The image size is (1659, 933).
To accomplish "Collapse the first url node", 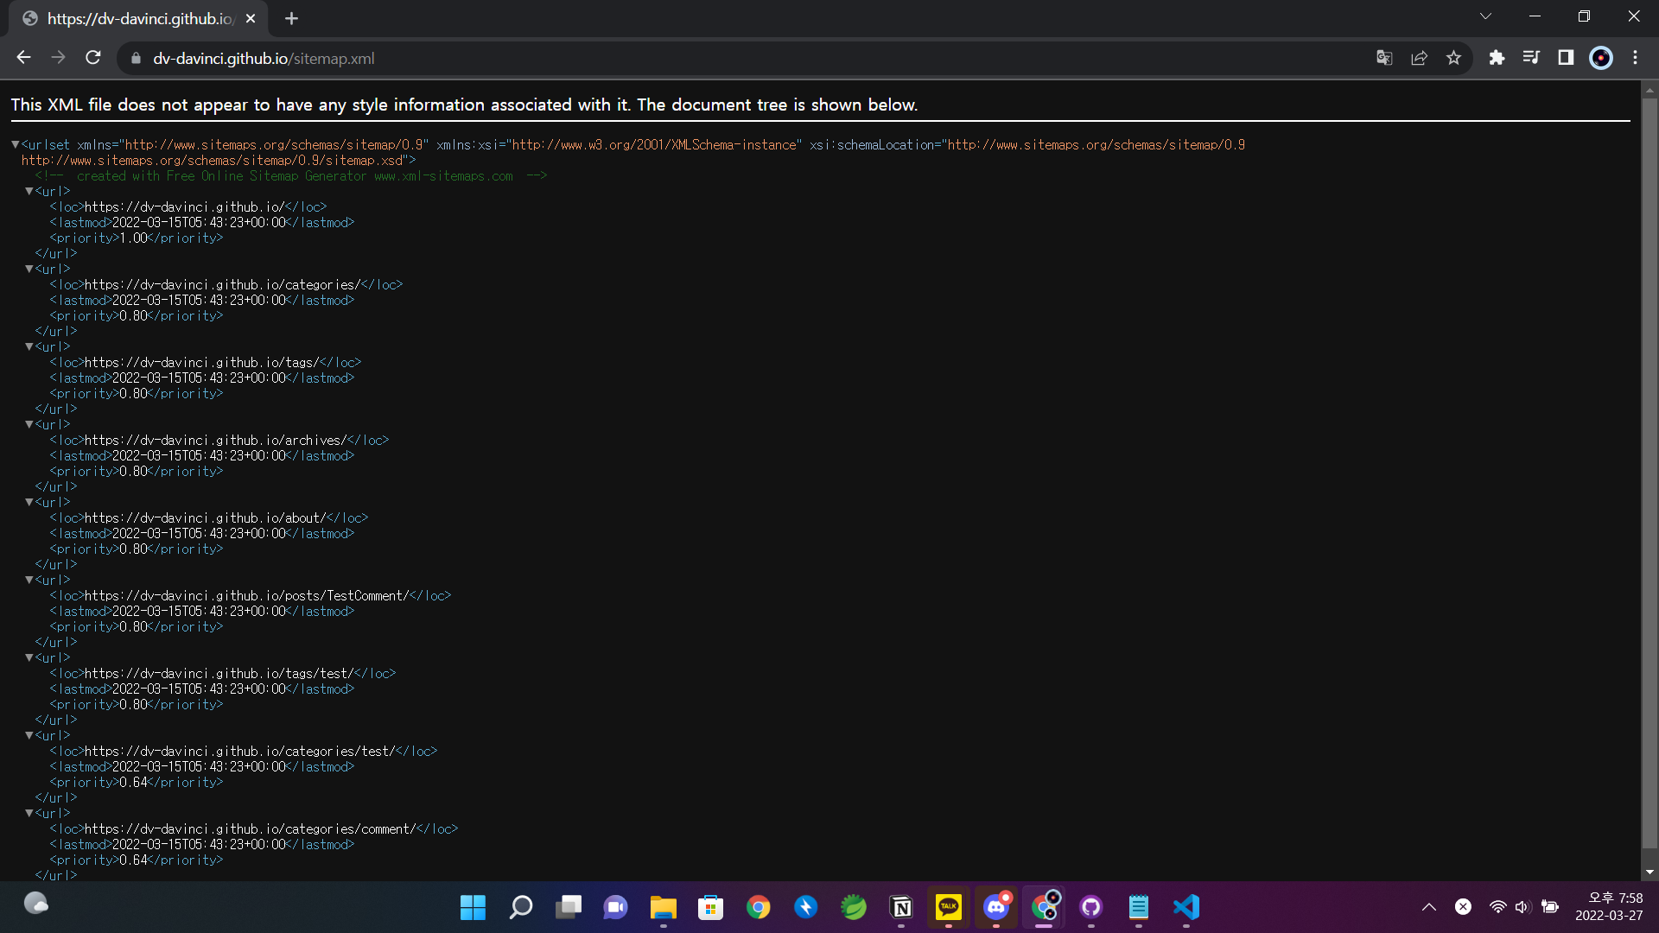I will (x=29, y=191).
